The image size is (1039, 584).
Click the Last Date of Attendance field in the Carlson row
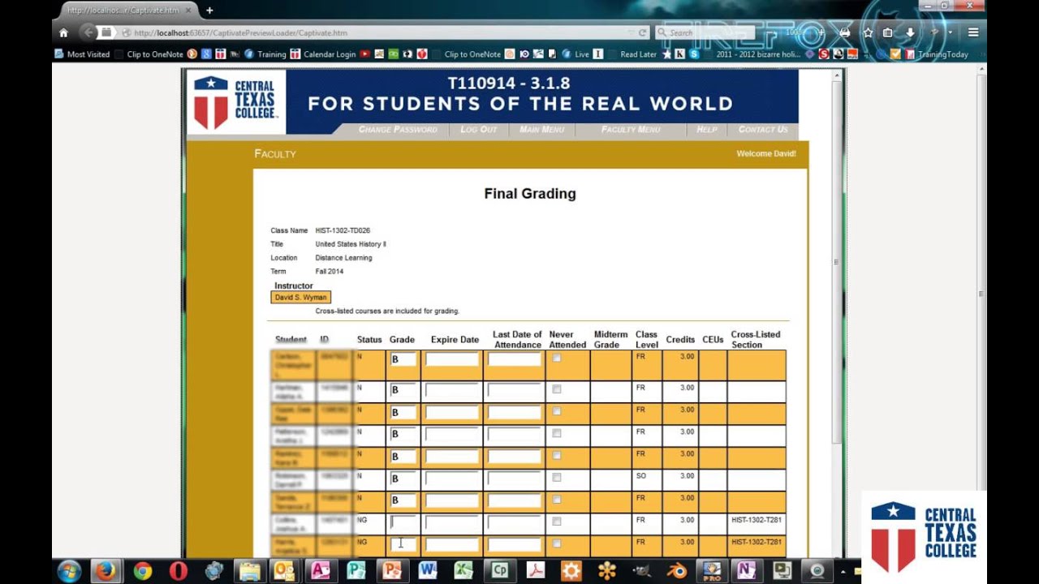click(514, 359)
